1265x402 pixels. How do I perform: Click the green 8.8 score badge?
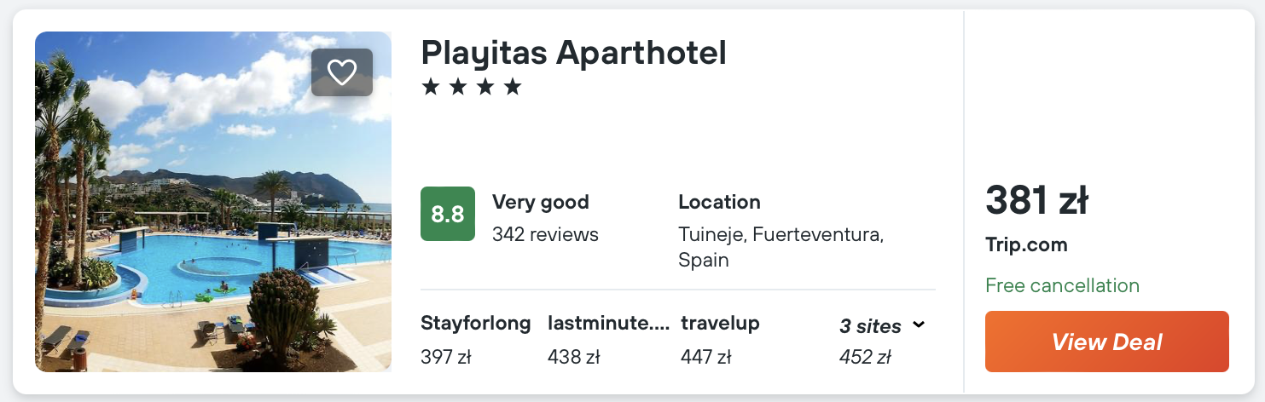point(448,214)
